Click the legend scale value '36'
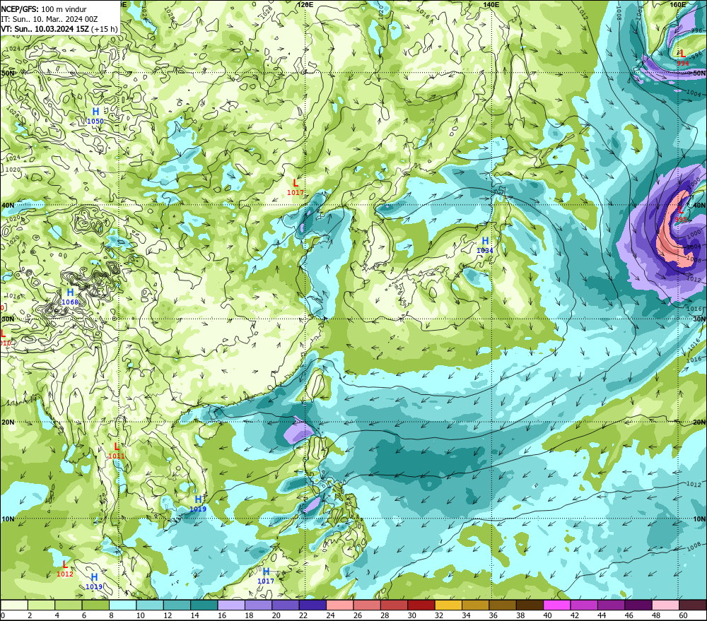The height and width of the screenshot is (621, 707). [493, 615]
